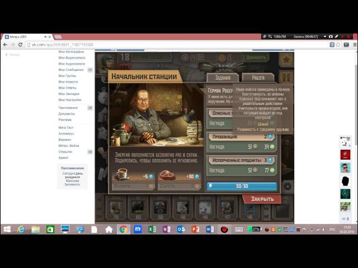Click VK extension icon in address bar

(x=332, y=45)
